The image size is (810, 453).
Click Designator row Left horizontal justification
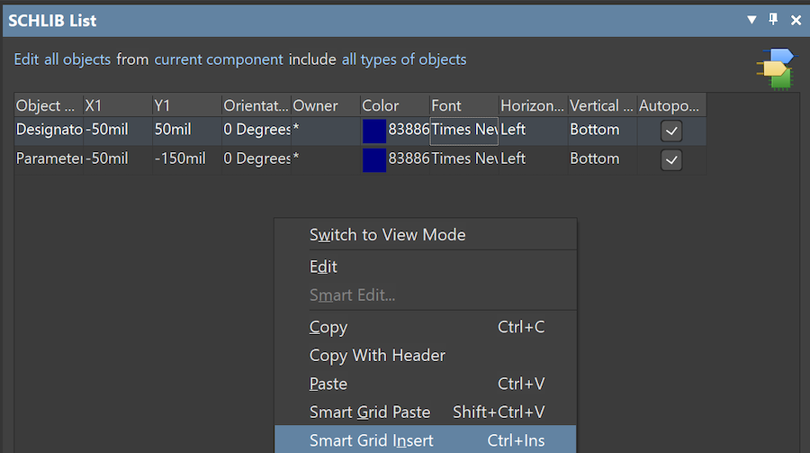pos(533,130)
